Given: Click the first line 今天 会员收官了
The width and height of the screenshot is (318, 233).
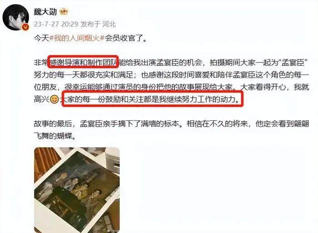Looking at the screenshot, I should pos(90,38).
